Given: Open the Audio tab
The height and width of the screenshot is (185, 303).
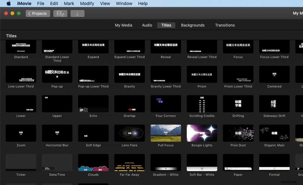Looking at the screenshot, I should click(x=147, y=25).
